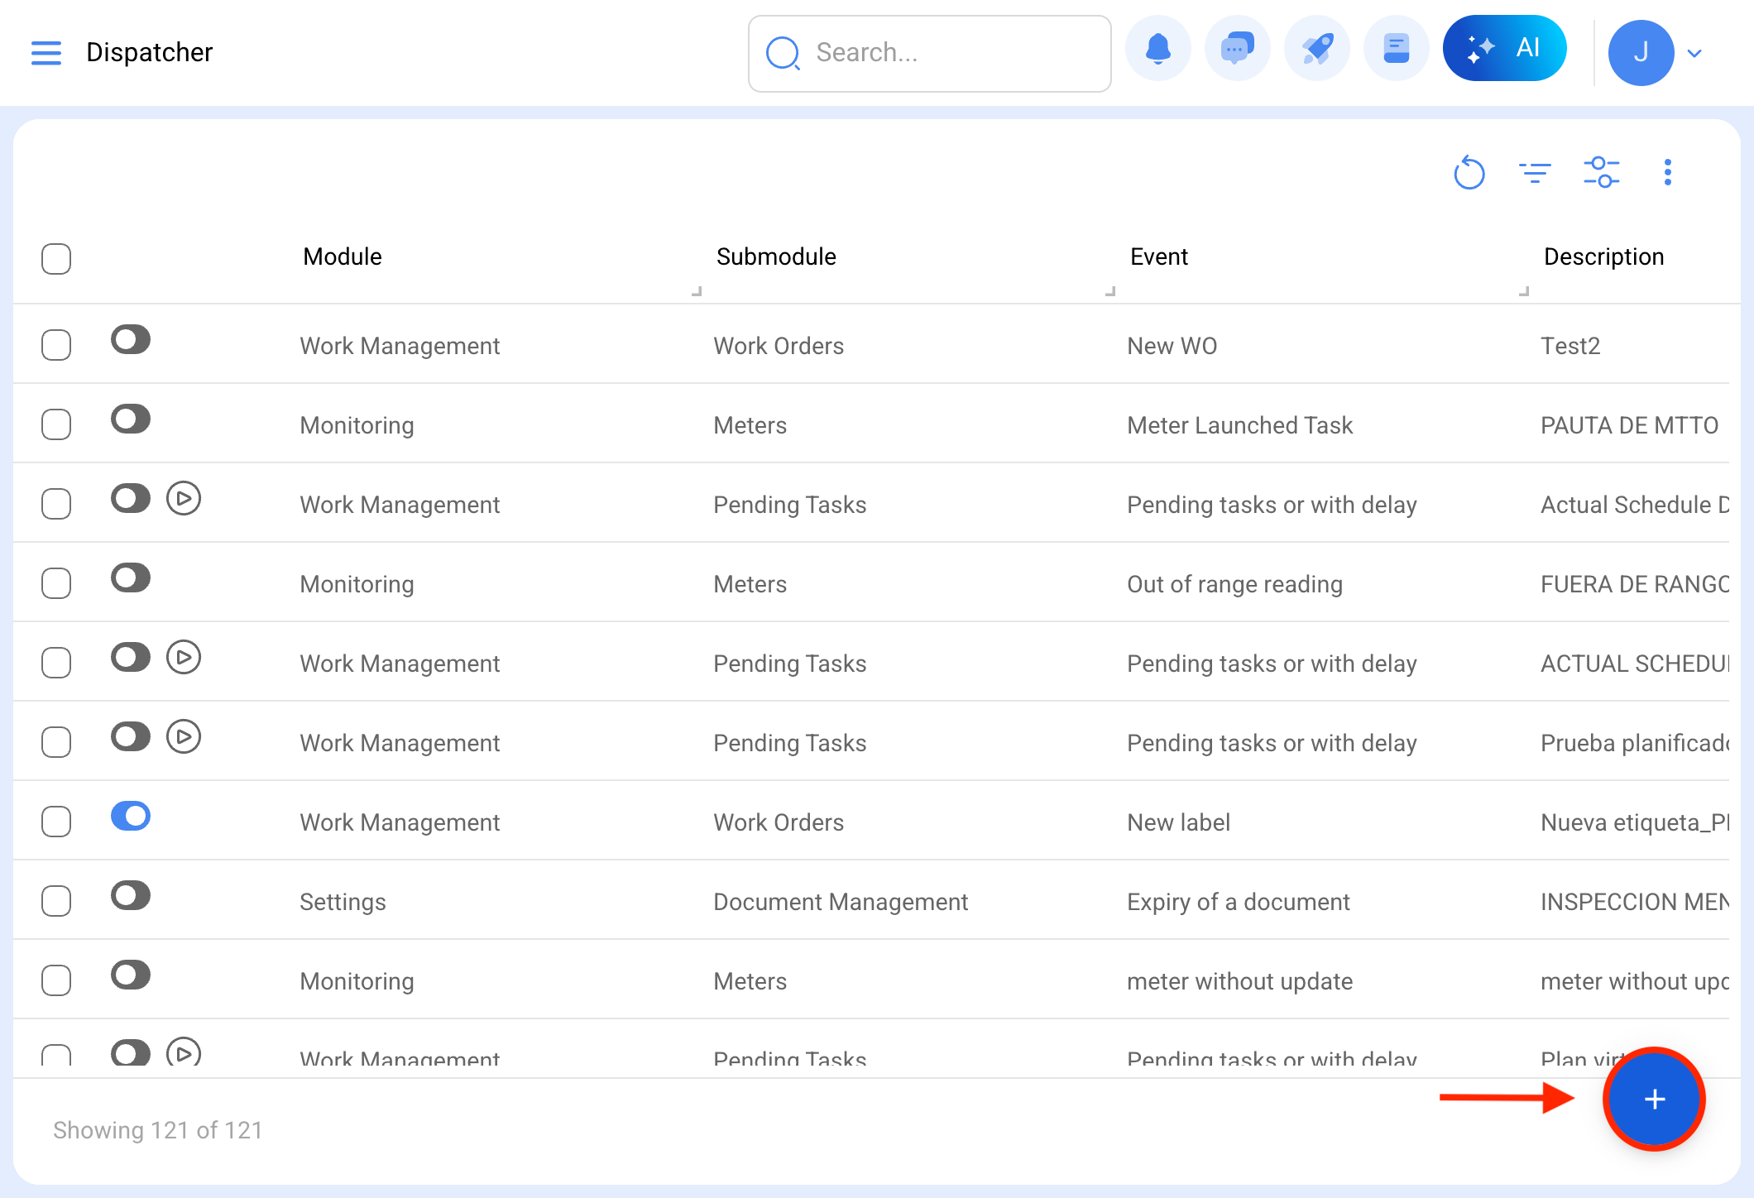Click the INSPECCION MEN description cell
Screen dimensions: 1754x1198
click(x=1635, y=902)
